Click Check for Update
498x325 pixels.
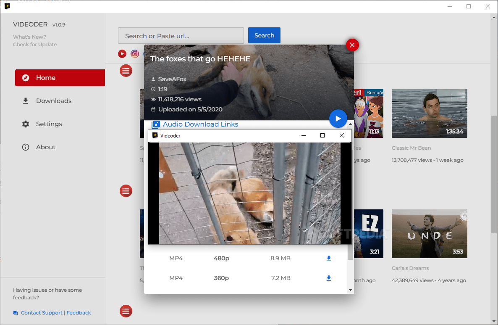(x=35, y=45)
